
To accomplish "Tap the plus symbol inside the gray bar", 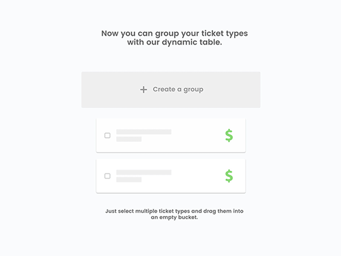I will coord(144,90).
